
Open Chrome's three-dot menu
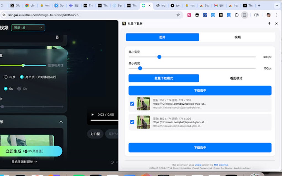[x=277, y=15]
